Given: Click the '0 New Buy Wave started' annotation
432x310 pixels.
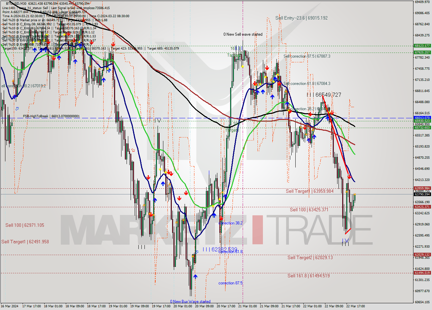Looking at the screenshot, I should 190,302.
